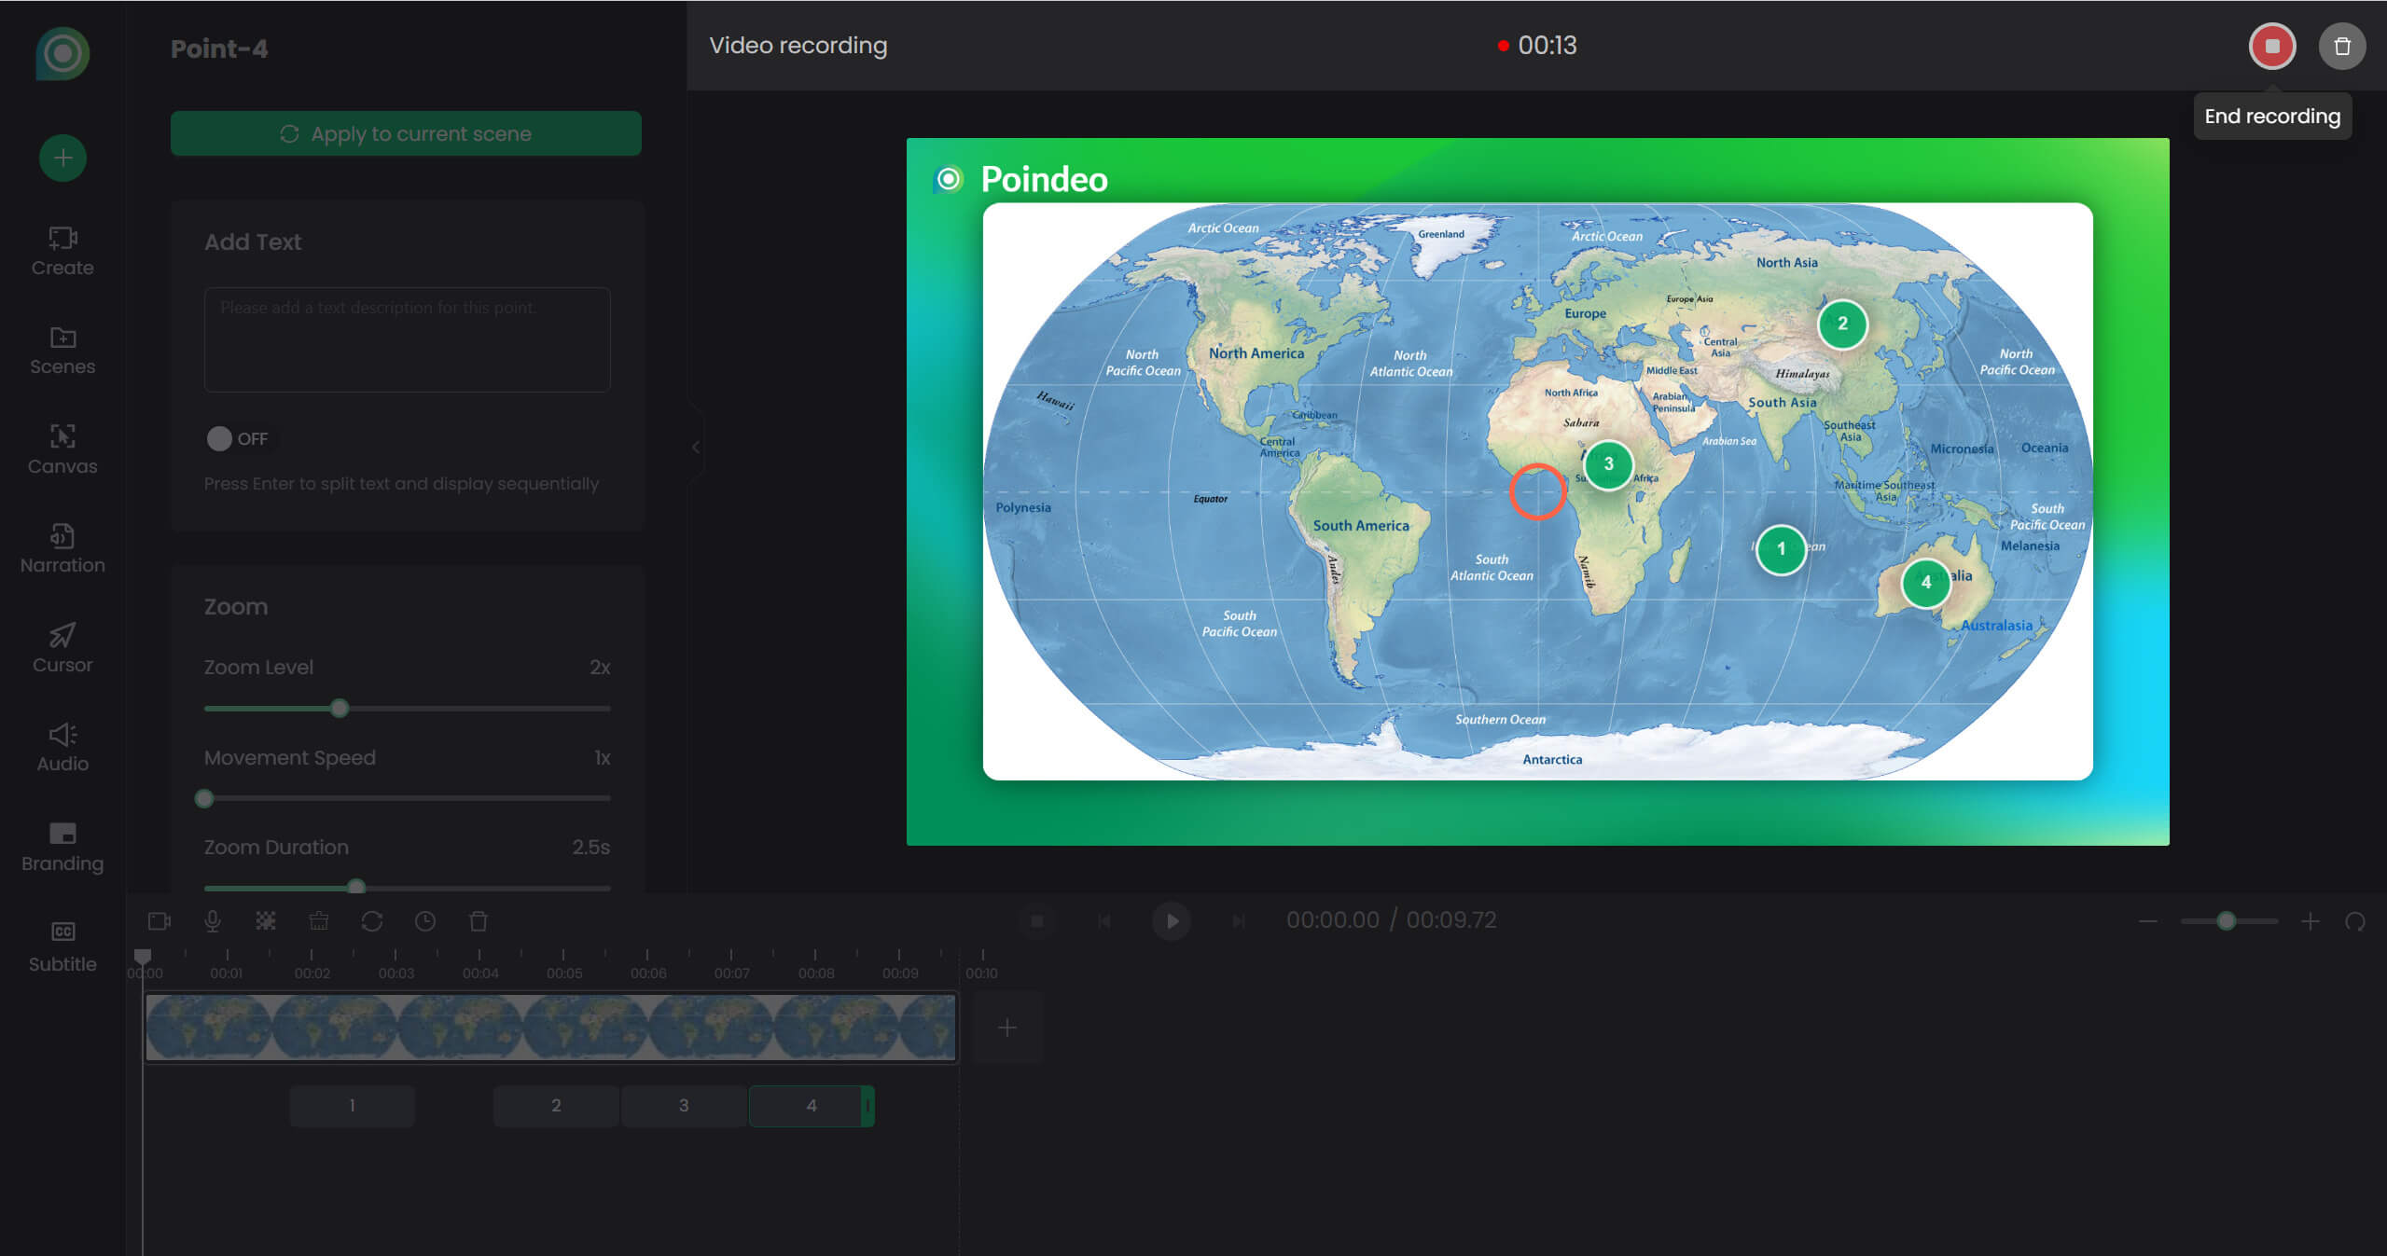Collapse the left settings panel arrow
Image resolution: width=2387 pixels, height=1256 pixels.
[x=696, y=448]
